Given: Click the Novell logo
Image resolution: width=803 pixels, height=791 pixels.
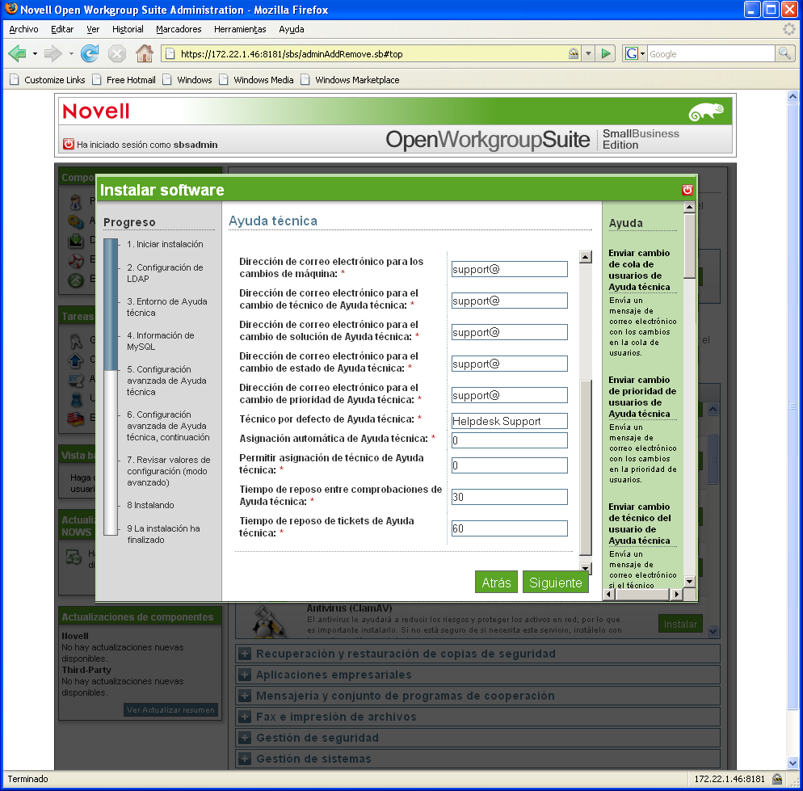Looking at the screenshot, I should coord(96,111).
